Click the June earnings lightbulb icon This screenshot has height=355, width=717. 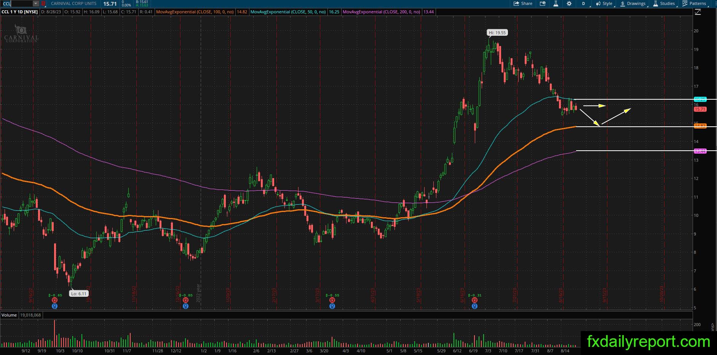coord(474,306)
